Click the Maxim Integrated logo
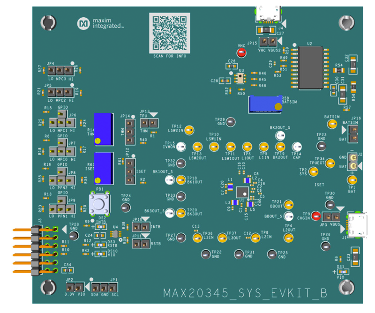 click(x=101, y=24)
